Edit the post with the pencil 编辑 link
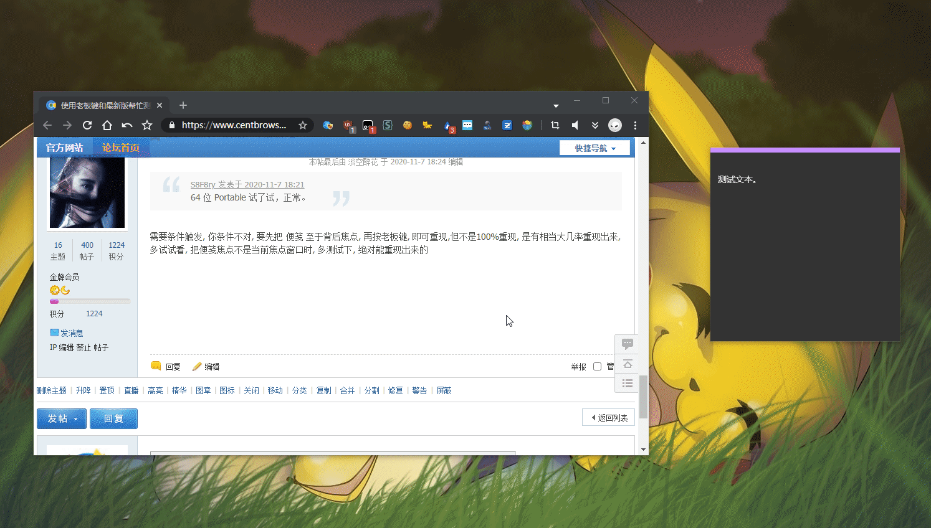Image resolution: width=931 pixels, height=528 pixels. [206, 366]
